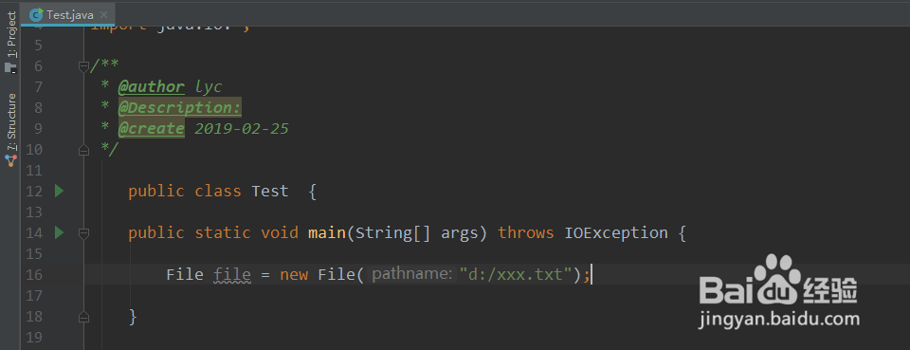910x350 pixels.
Task: Close the Test.java tab
Action: (x=103, y=15)
